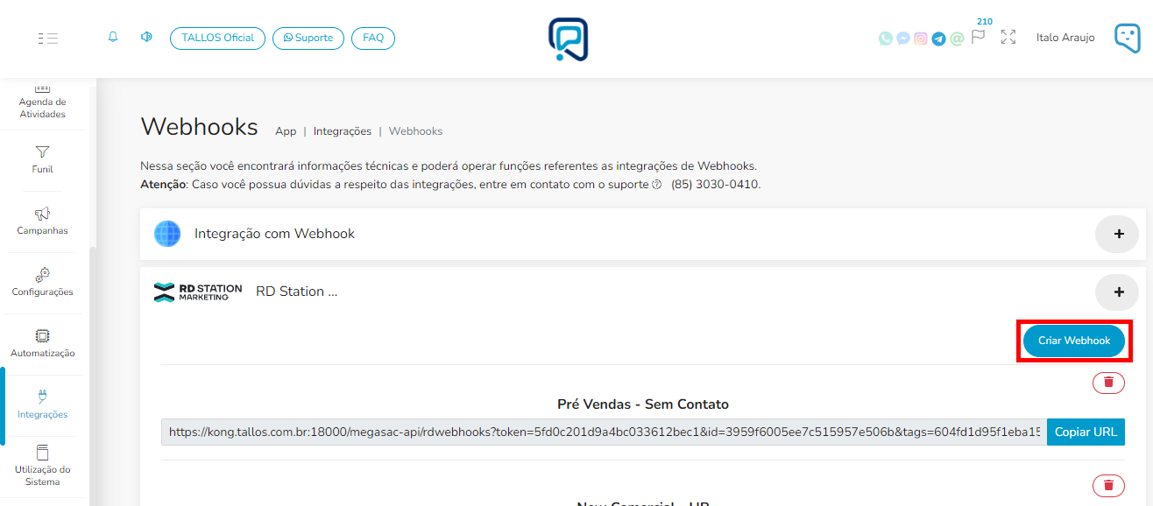Select the Funil sidebar icon

pos(41,160)
